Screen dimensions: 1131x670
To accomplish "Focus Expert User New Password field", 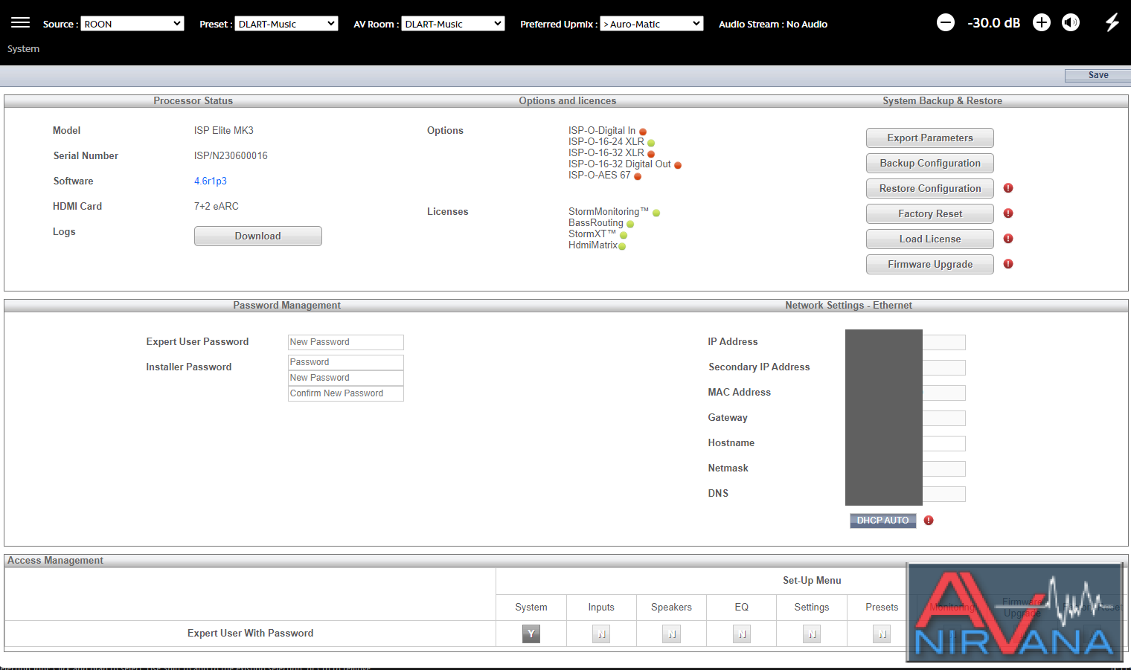I will click(346, 342).
